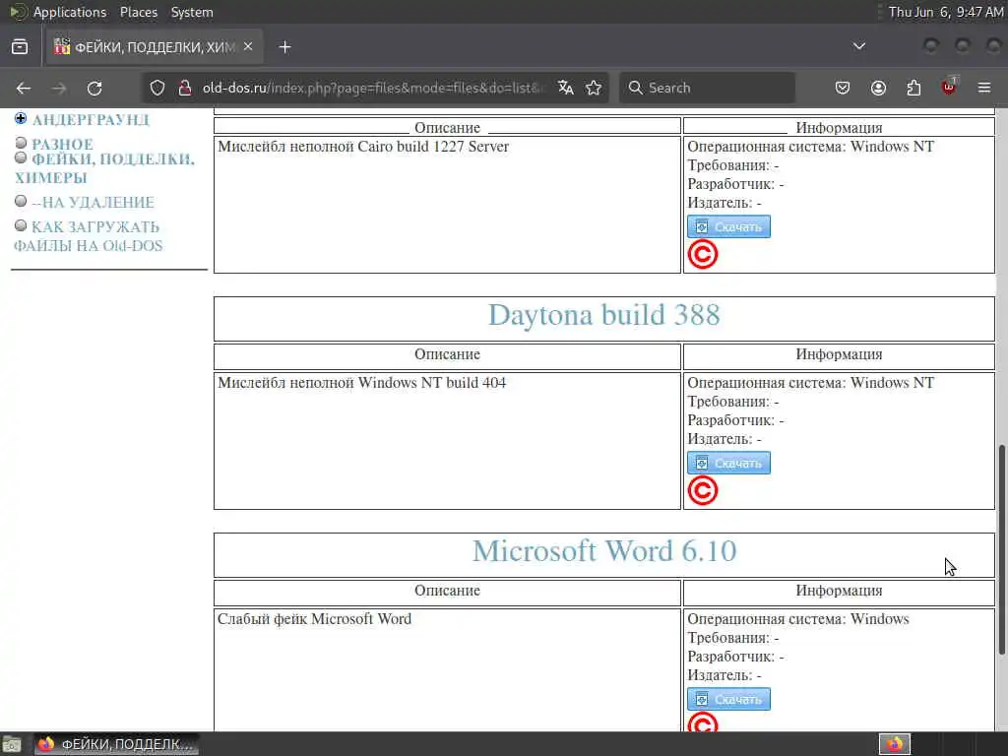Click the uBlock Origin extension icon
Screen dimensions: 1008x756
(x=949, y=87)
